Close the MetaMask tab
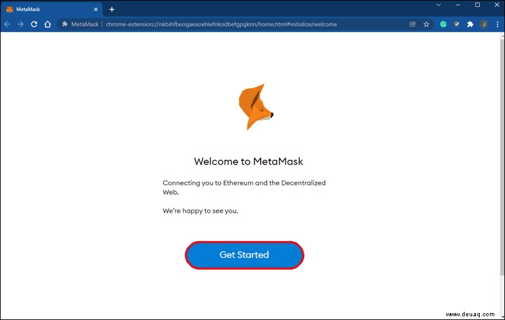 coord(96,9)
